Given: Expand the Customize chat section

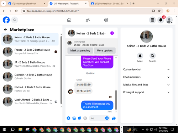Looking at the screenshot, I should 146,70.
